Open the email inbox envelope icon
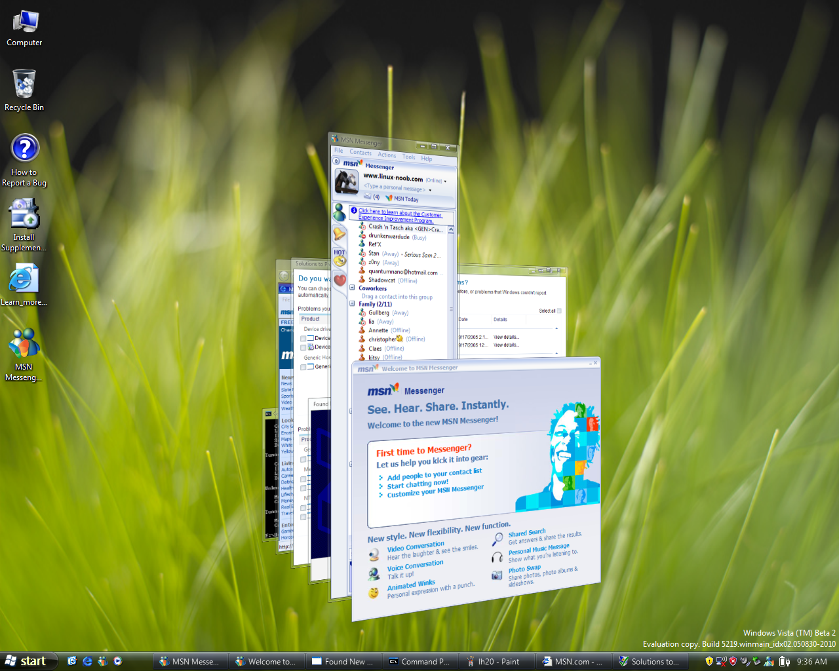This screenshot has height=671, width=839. coord(368,197)
